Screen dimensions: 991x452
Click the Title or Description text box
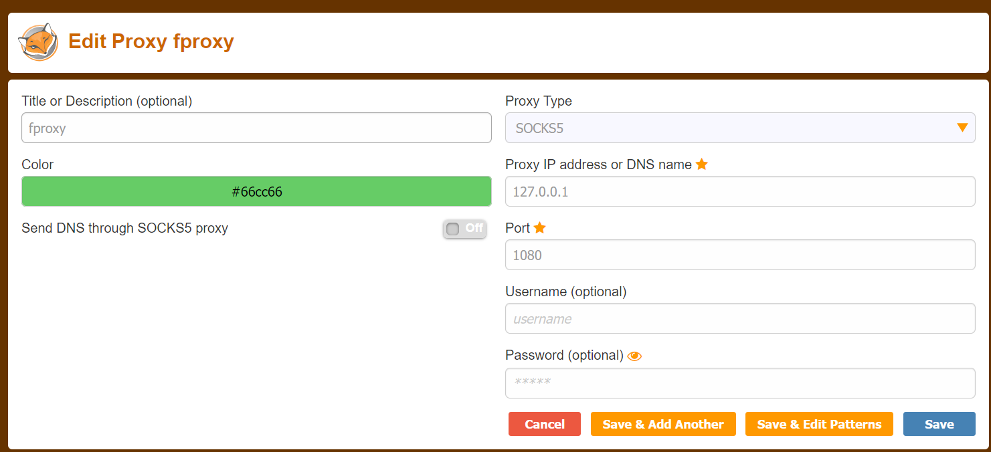pos(256,128)
